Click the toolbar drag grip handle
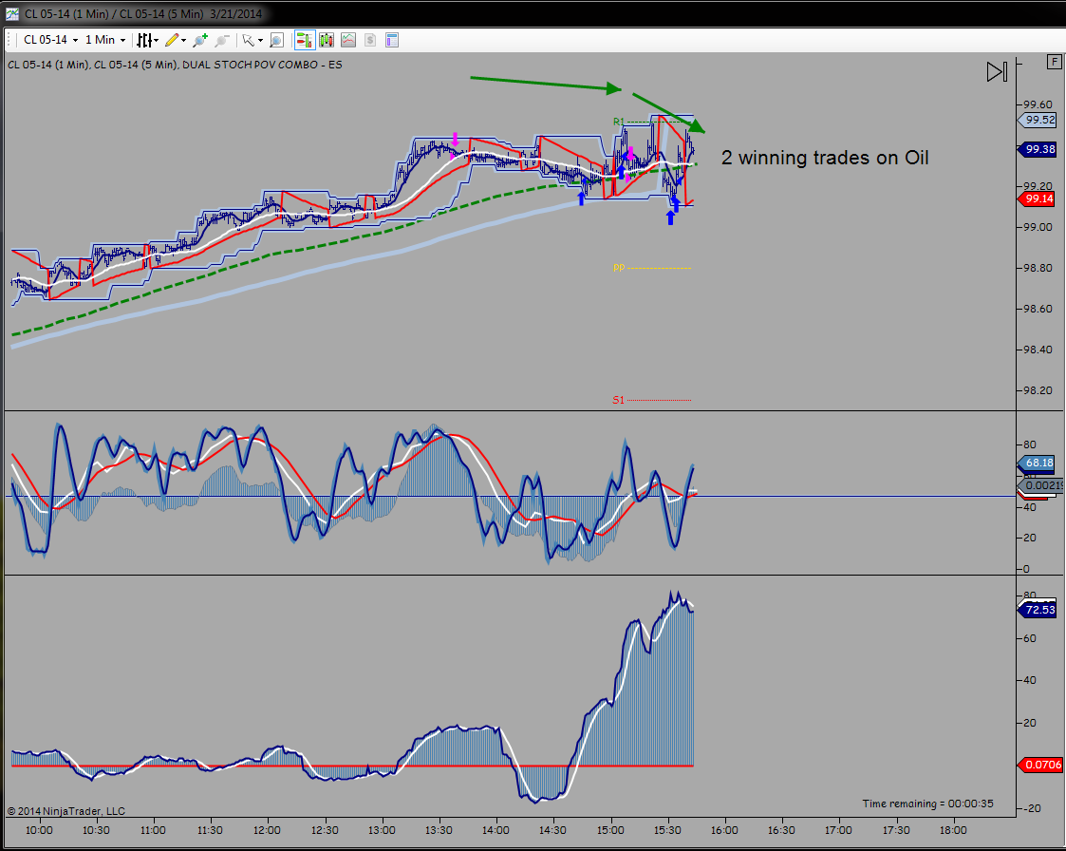 coord(9,40)
